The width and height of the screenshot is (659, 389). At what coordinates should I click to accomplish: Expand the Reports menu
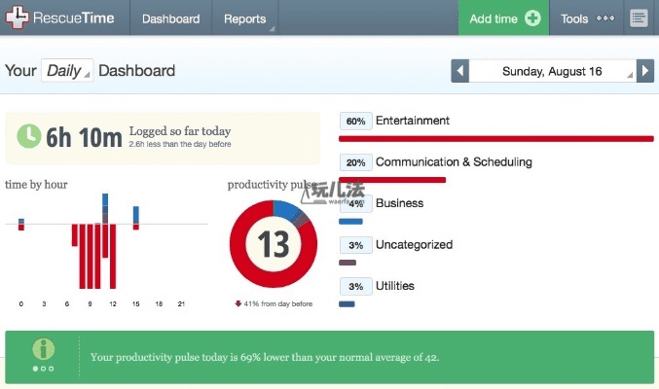tap(246, 18)
